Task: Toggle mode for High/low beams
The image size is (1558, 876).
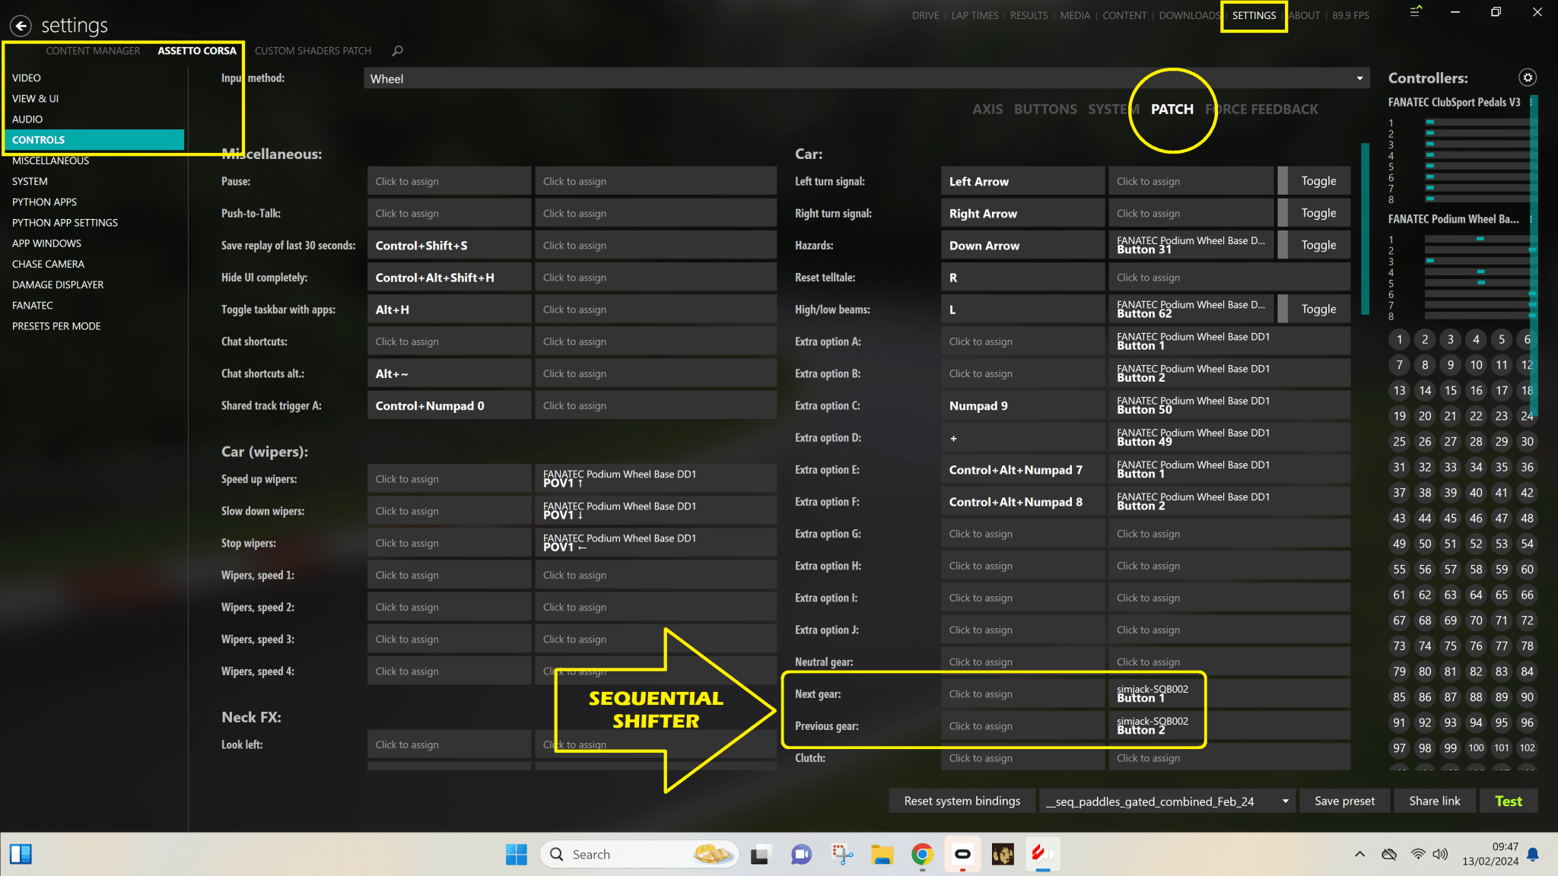Action: tap(1314, 309)
